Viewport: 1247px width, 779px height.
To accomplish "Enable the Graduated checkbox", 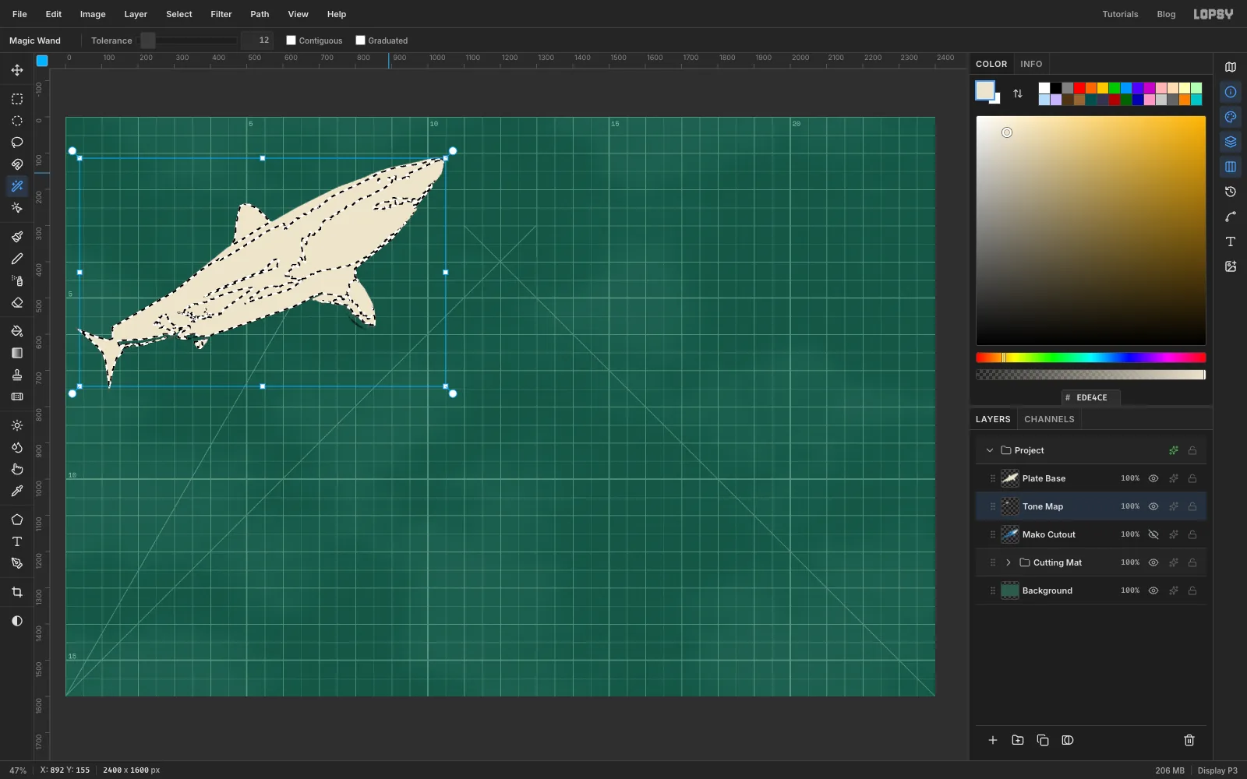I will click(x=360, y=41).
